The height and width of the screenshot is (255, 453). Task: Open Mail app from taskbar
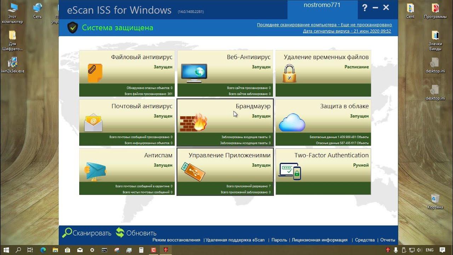tap(80, 250)
